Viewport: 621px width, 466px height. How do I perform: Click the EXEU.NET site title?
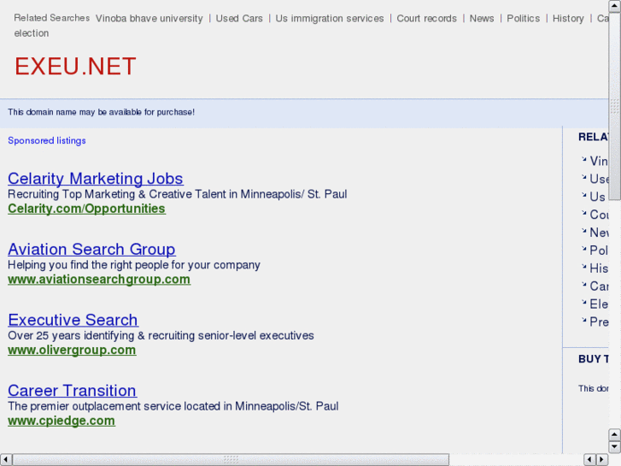[x=75, y=67]
